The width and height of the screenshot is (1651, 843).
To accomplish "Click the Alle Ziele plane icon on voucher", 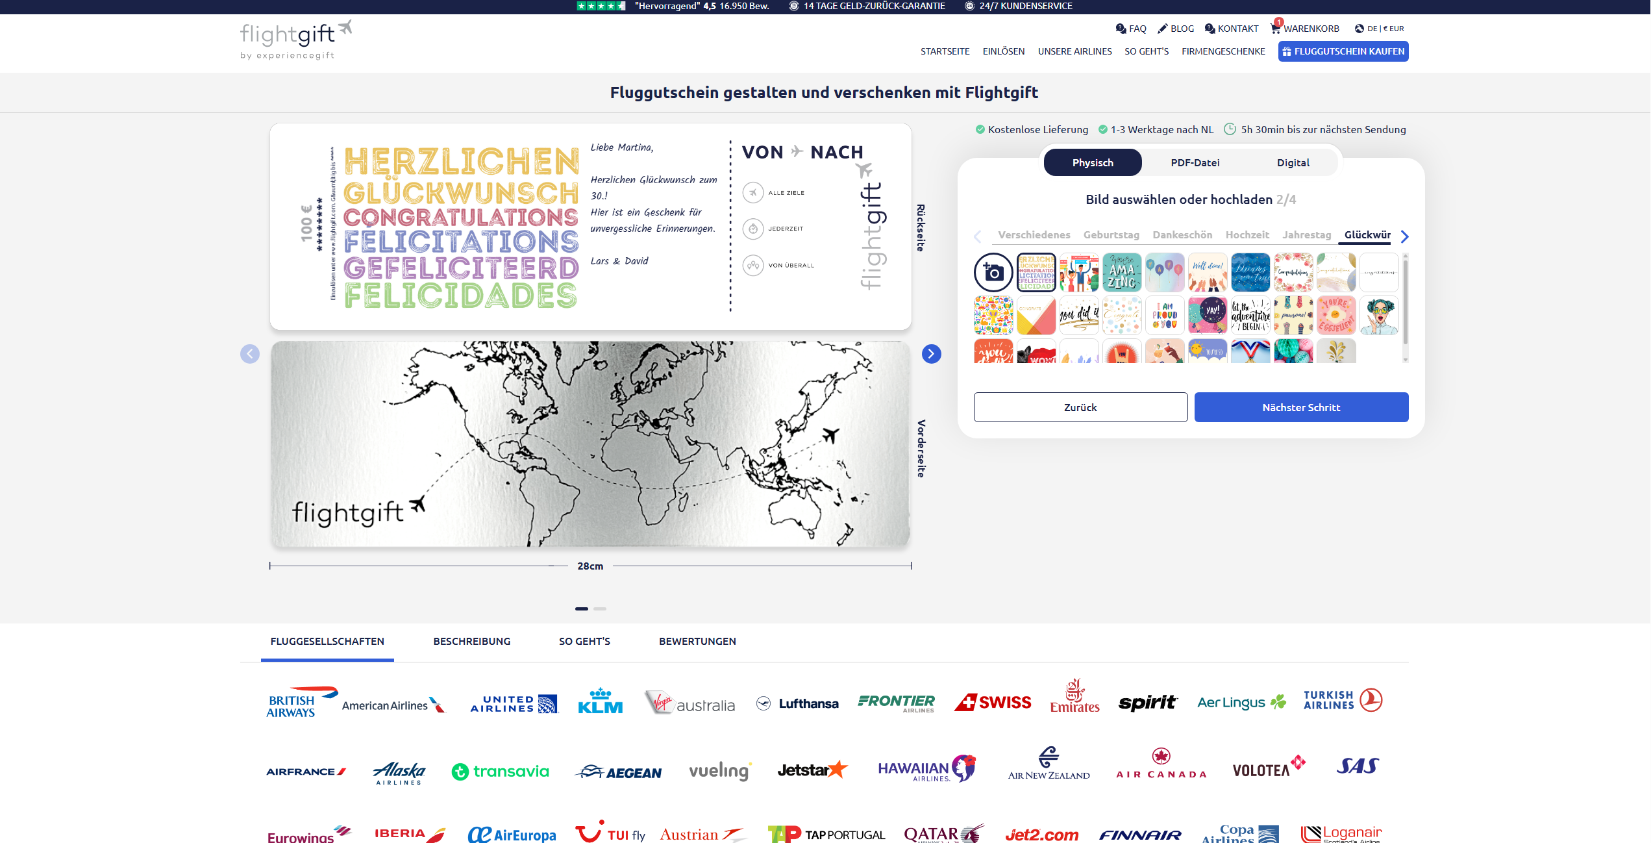I will coord(753,193).
